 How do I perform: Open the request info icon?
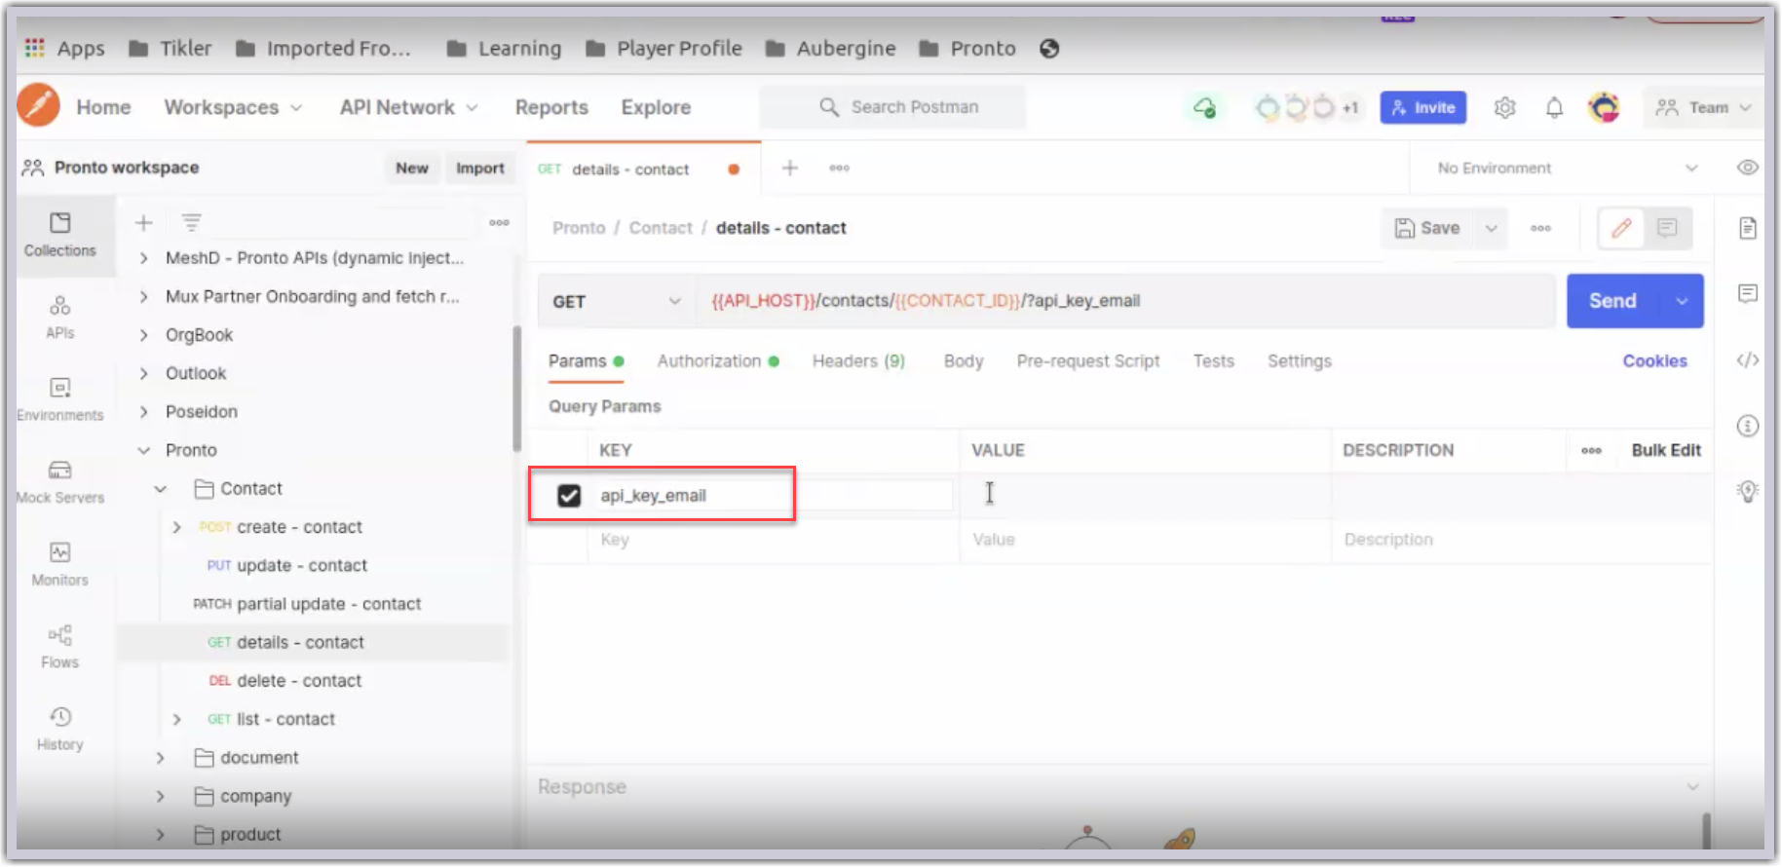click(1748, 426)
